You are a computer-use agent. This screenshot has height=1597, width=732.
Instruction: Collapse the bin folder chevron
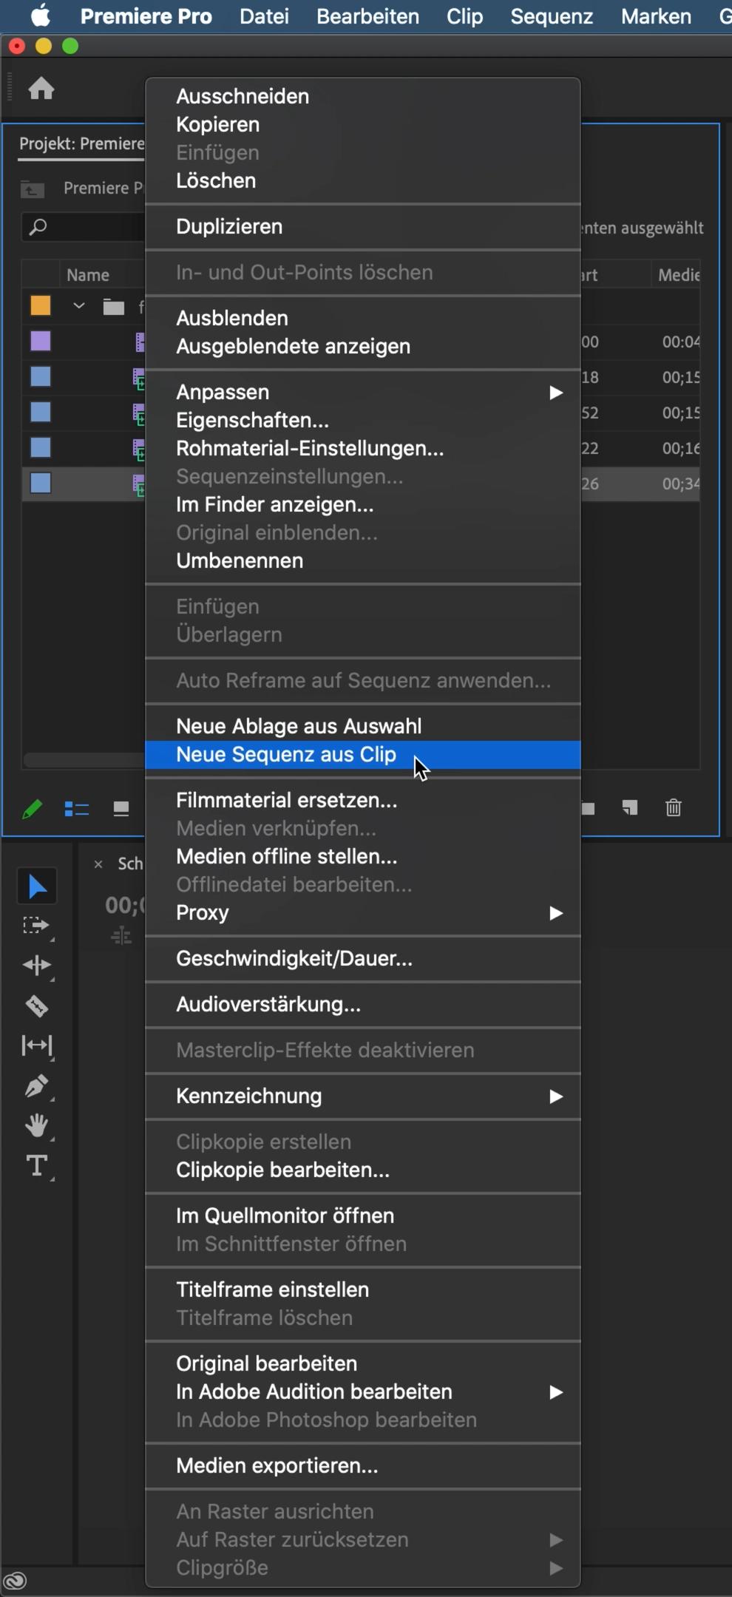[79, 306]
